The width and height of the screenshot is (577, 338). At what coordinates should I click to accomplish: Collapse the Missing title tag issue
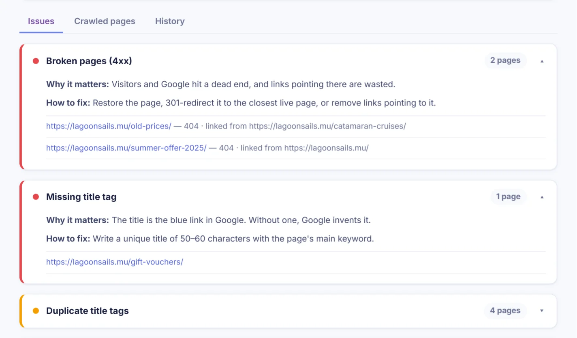pos(542,197)
